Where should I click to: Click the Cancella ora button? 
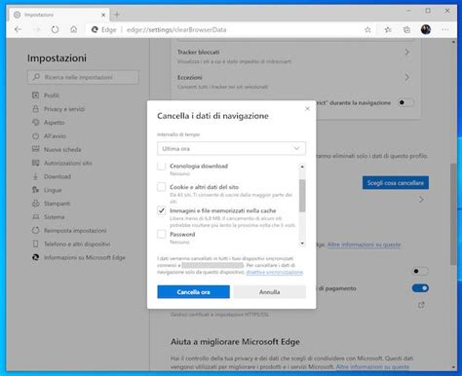pos(194,292)
